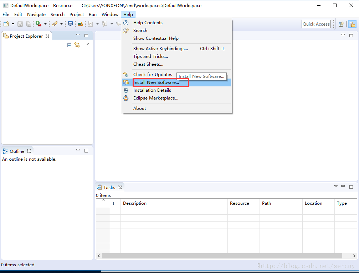Viewport: 359px width, 273px height.
Task: Close the Project Explorer view
Action: point(47,36)
